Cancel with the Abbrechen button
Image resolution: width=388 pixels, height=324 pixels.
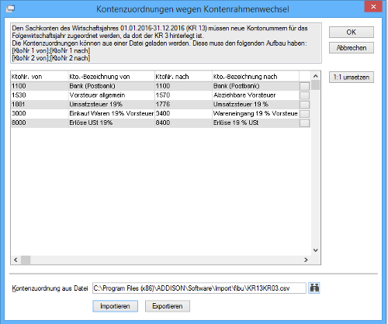pos(352,48)
